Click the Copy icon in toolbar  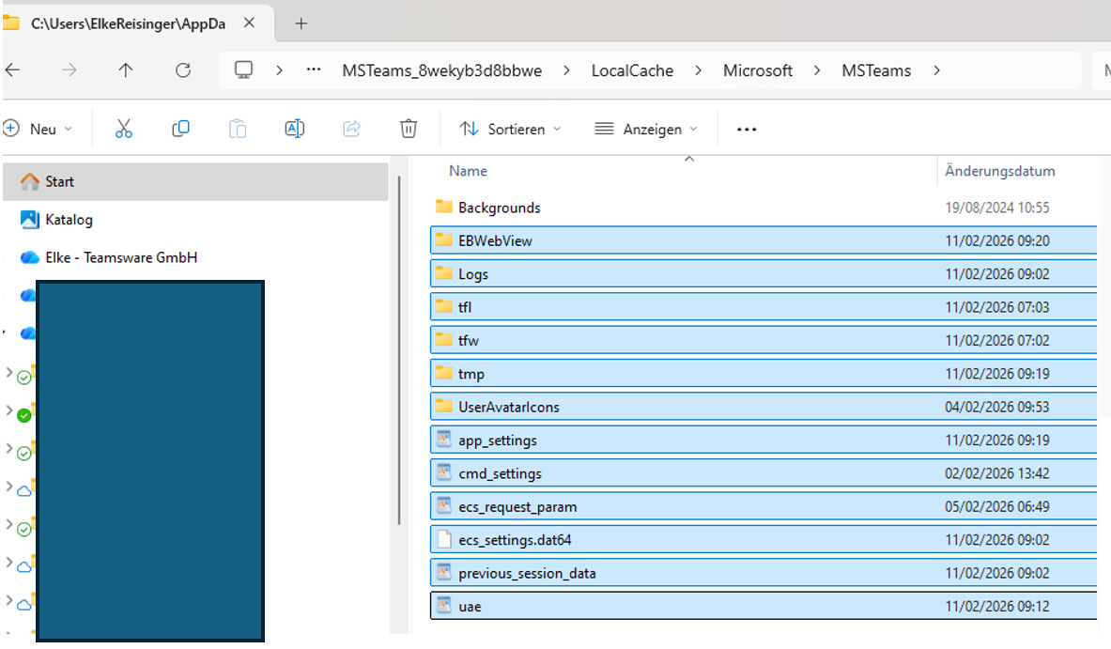pyautogui.click(x=180, y=129)
